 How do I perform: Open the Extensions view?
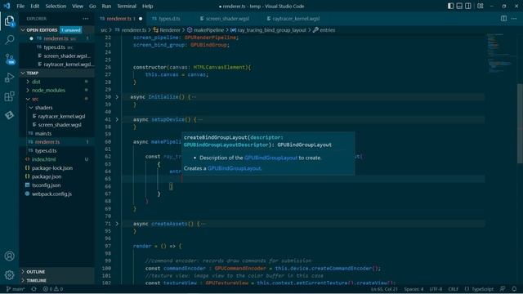[x=9, y=96]
